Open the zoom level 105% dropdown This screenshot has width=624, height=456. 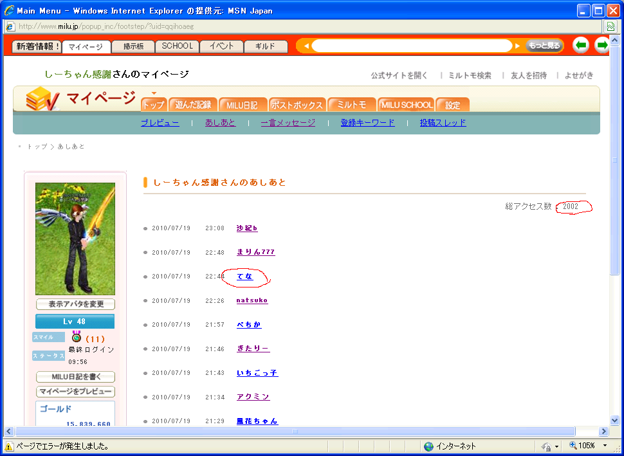pyautogui.click(x=605, y=446)
